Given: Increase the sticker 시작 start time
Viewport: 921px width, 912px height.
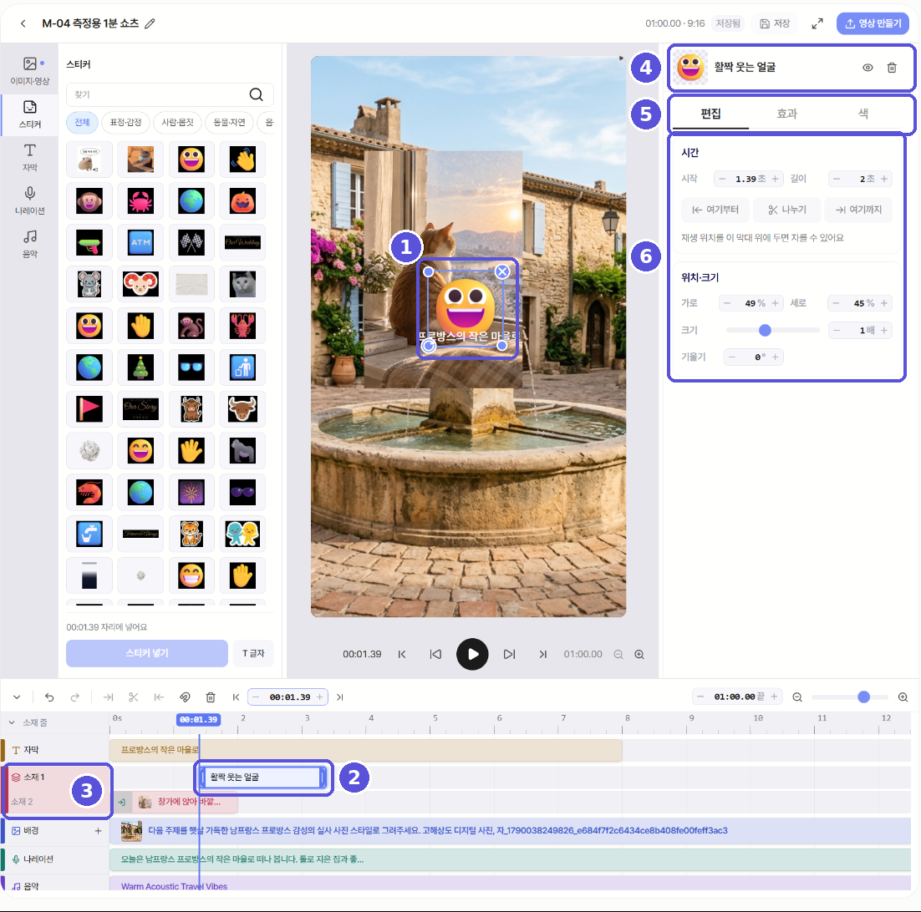Looking at the screenshot, I should (776, 179).
